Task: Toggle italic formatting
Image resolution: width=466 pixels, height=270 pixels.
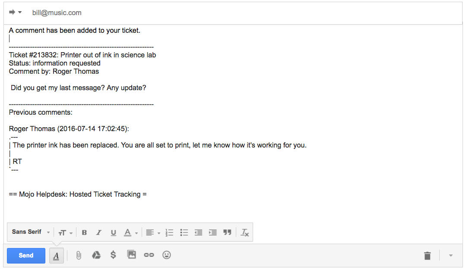Action: pyautogui.click(x=98, y=232)
